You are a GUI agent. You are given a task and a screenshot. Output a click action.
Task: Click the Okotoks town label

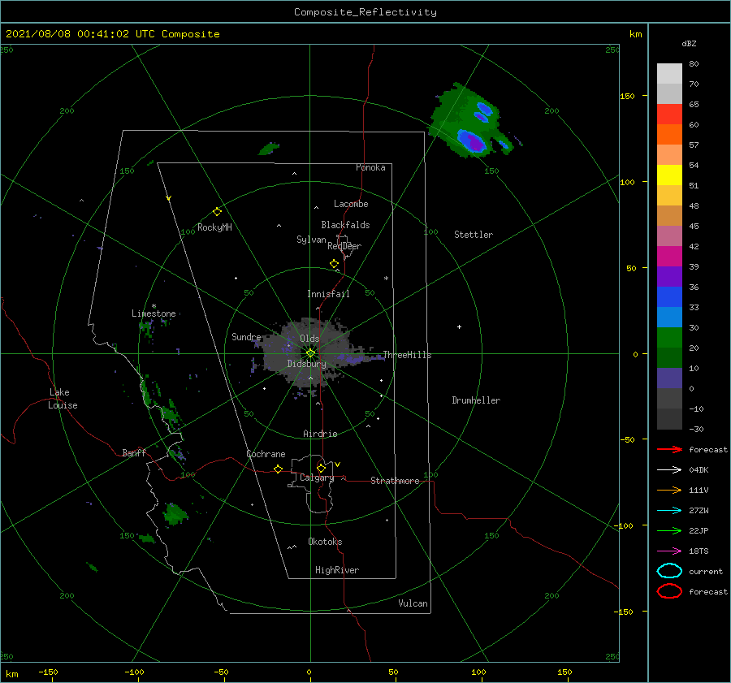coord(325,542)
